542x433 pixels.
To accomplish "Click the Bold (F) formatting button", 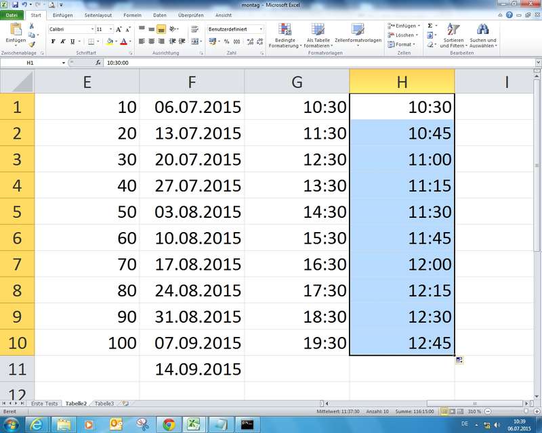I will click(53, 41).
